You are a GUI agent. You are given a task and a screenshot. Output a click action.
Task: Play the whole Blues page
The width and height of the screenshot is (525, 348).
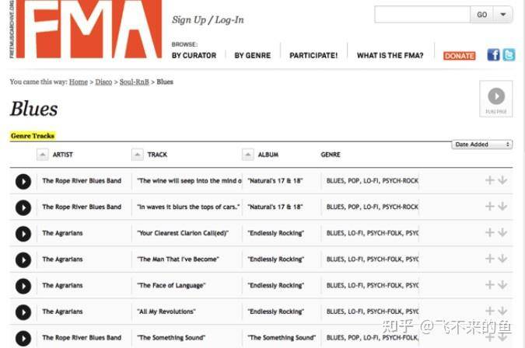pyautogui.click(x=496, y=99)
